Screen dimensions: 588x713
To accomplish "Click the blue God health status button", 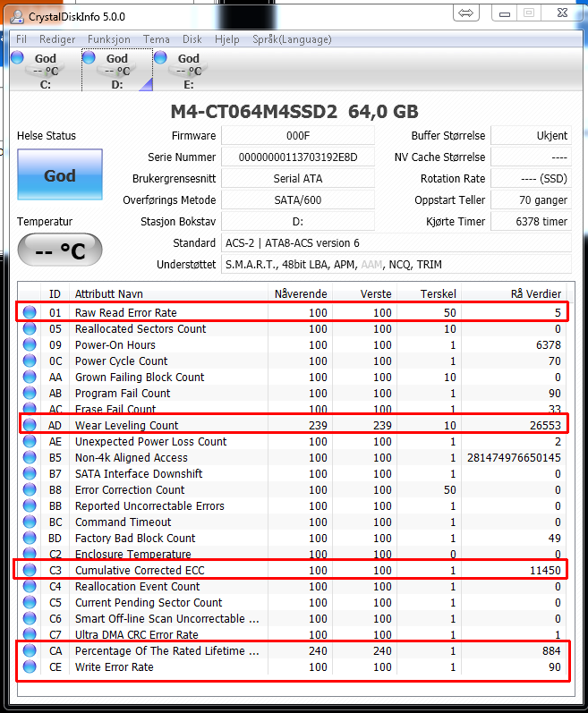I will [x=60, y=174].
